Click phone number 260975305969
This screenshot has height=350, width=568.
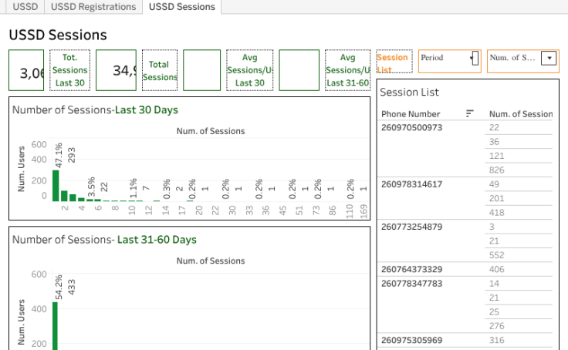coord(412,340)
